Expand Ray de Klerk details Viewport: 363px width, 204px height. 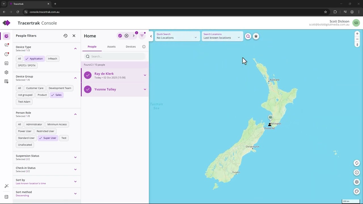click(x=145, y=75)
